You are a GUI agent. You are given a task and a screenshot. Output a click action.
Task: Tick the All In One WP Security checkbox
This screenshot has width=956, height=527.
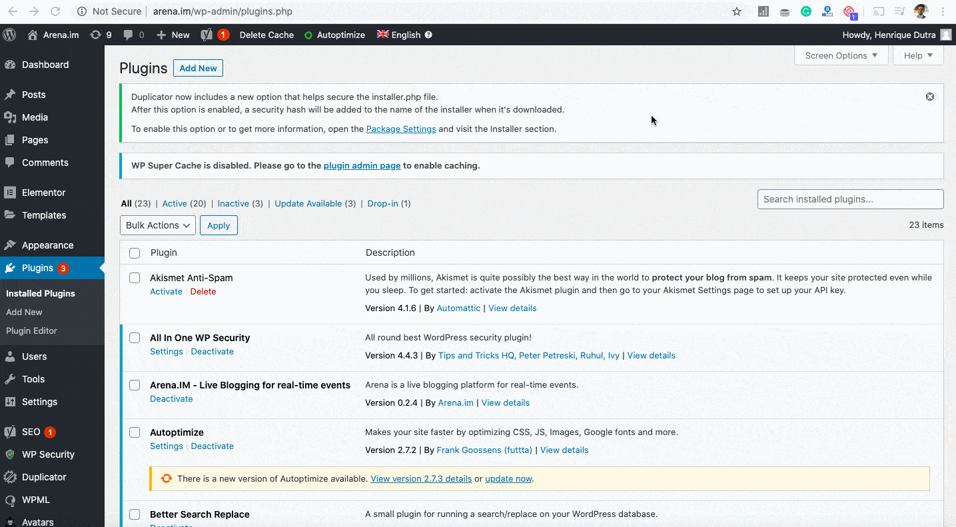(135, 338)
